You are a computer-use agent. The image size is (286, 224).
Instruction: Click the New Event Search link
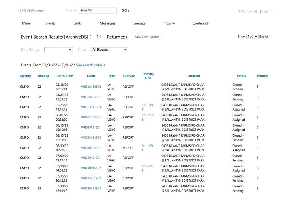tap(148, 37)
